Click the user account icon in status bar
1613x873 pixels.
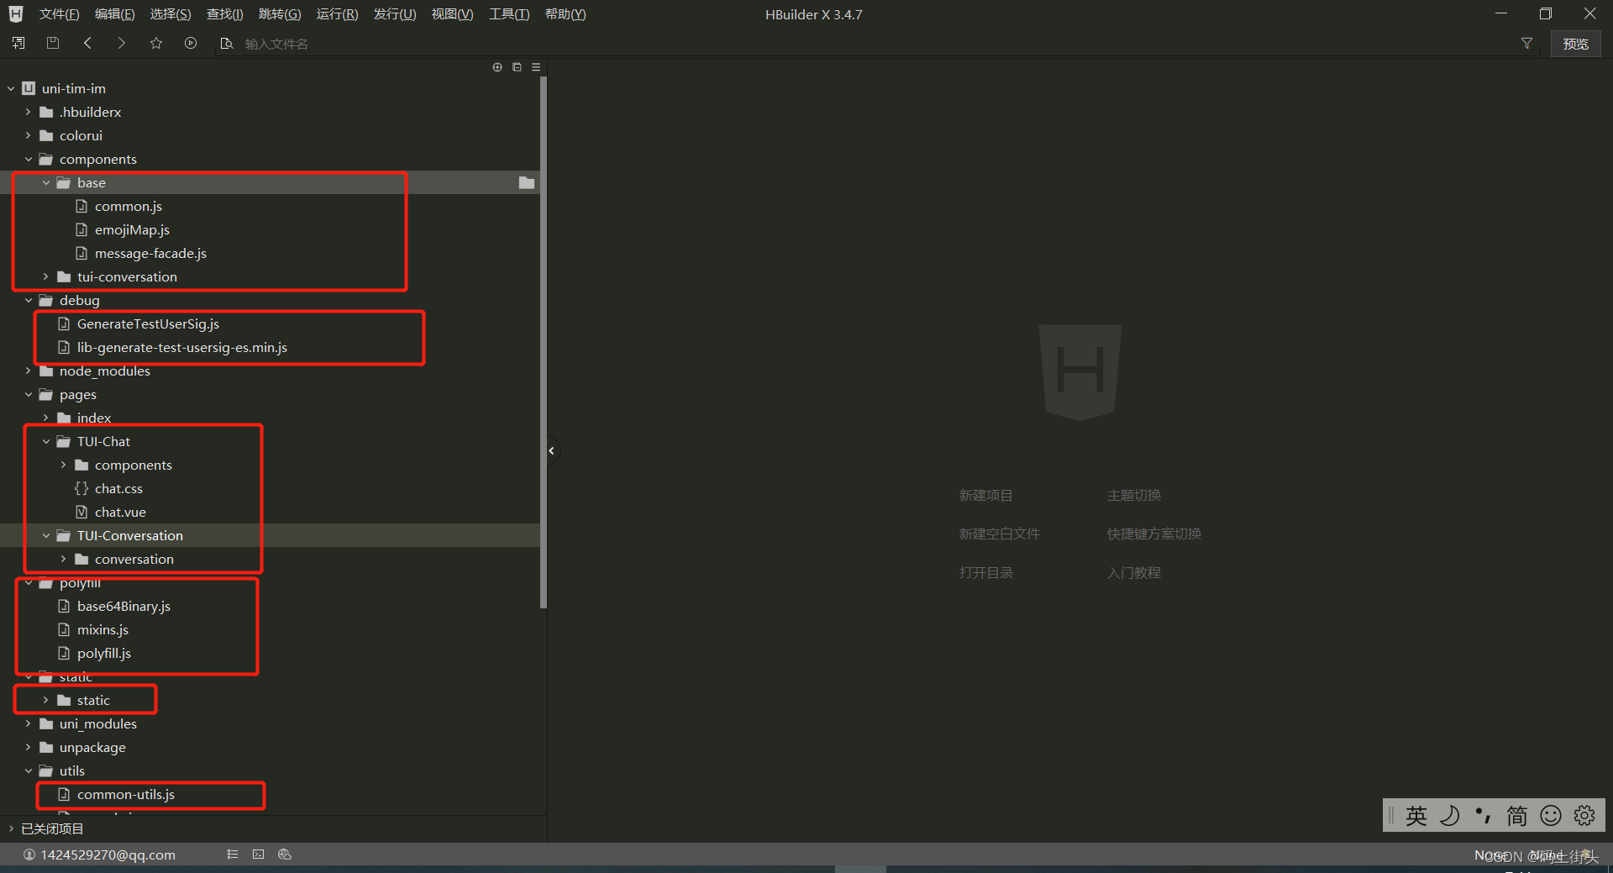29,855
